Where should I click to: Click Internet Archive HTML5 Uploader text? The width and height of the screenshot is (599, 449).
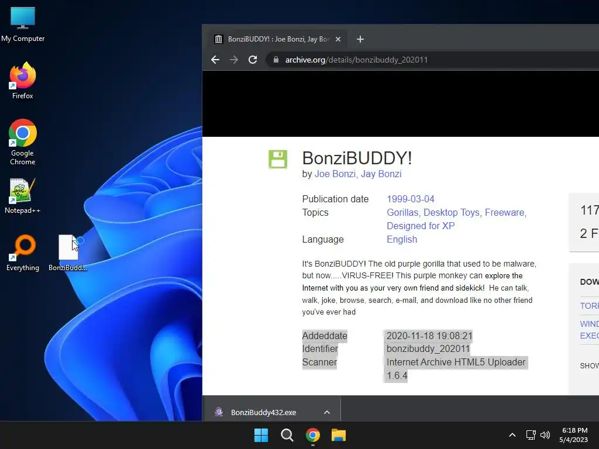[x=456, y=362]
